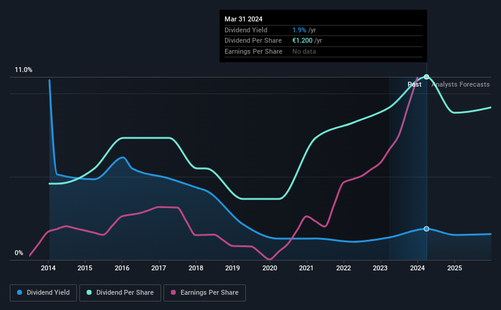Toggle the Dividend Per Share legend button
501x310 pixels.
(x=120, y=293)
